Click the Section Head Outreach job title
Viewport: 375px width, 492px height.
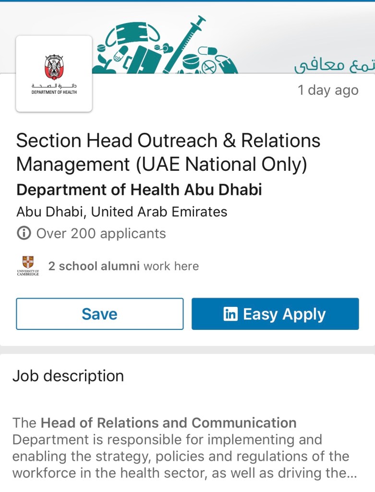coord(168,152)
